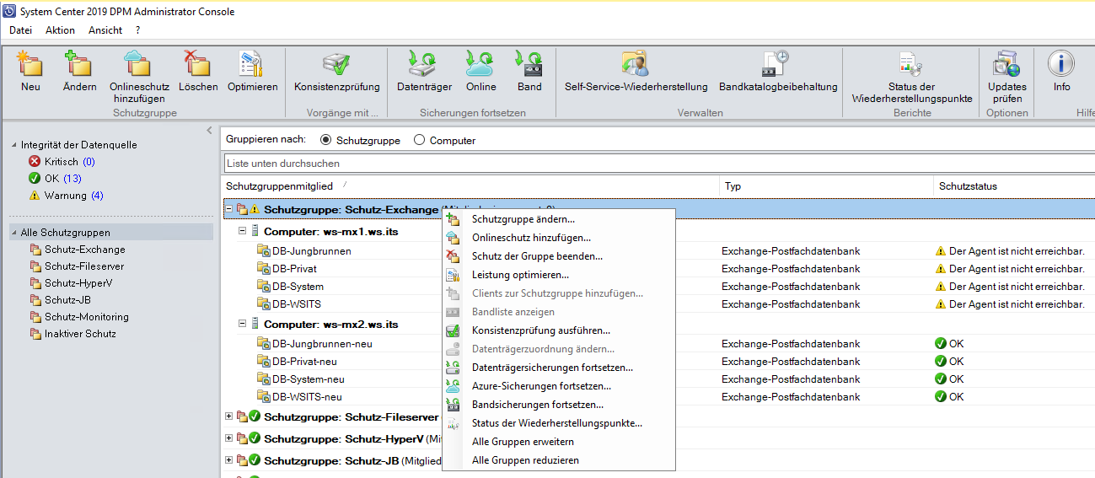This screenshot has width=1095, height=478.
Task: Select the Schutzgruppe grouping radio button
Action: [326, 140]
